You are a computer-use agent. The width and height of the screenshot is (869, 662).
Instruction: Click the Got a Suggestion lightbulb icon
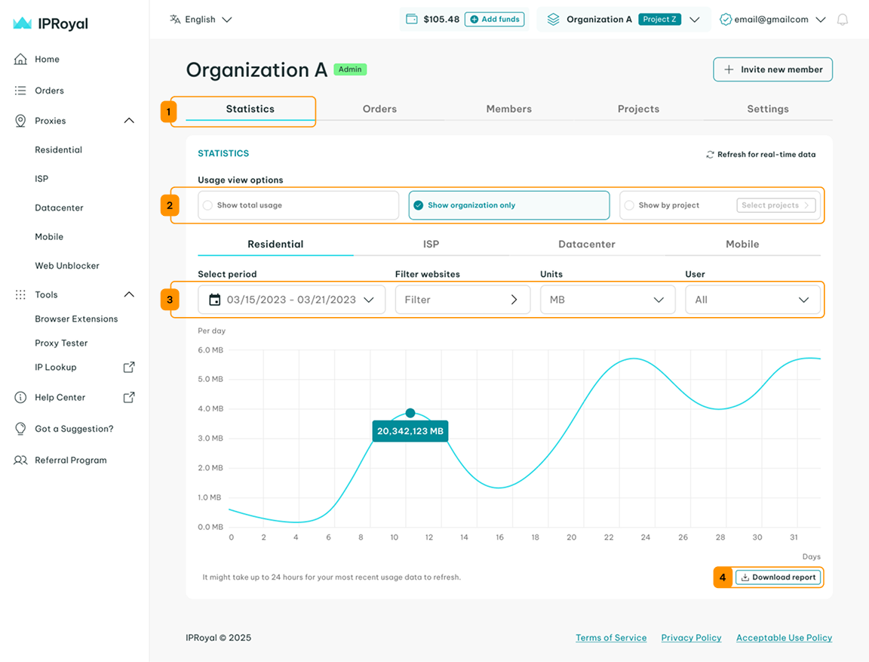tap(20, 429)
